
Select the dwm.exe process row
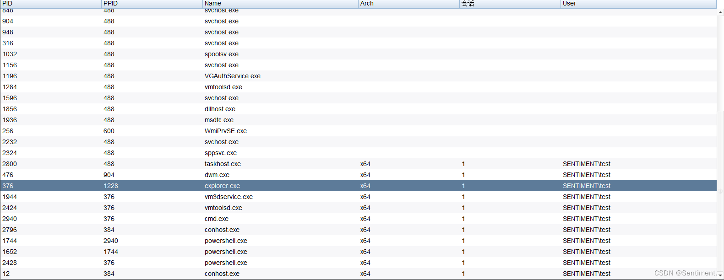coord(358,175)
